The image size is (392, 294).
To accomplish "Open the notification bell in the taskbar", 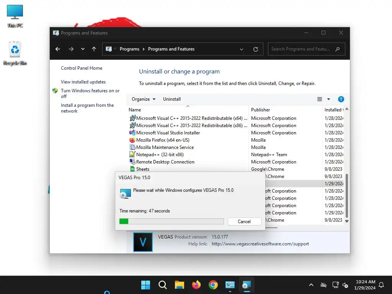I will [x=381, y=285].
